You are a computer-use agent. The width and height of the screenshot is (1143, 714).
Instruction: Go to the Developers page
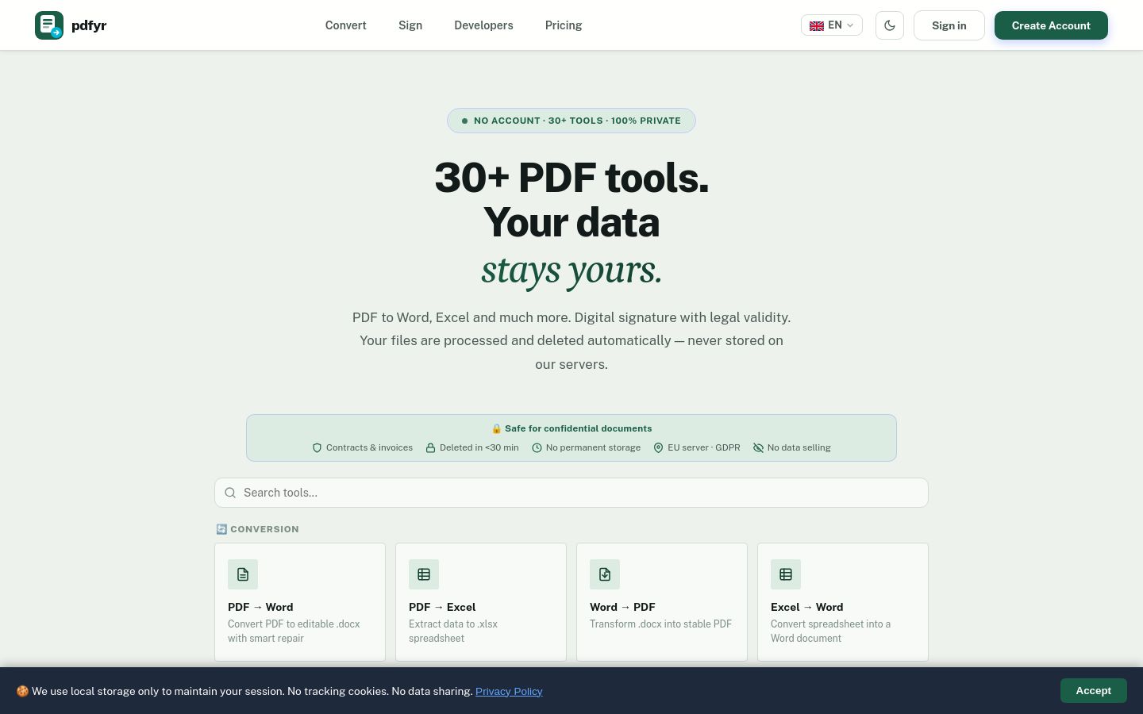click(483, 25)
